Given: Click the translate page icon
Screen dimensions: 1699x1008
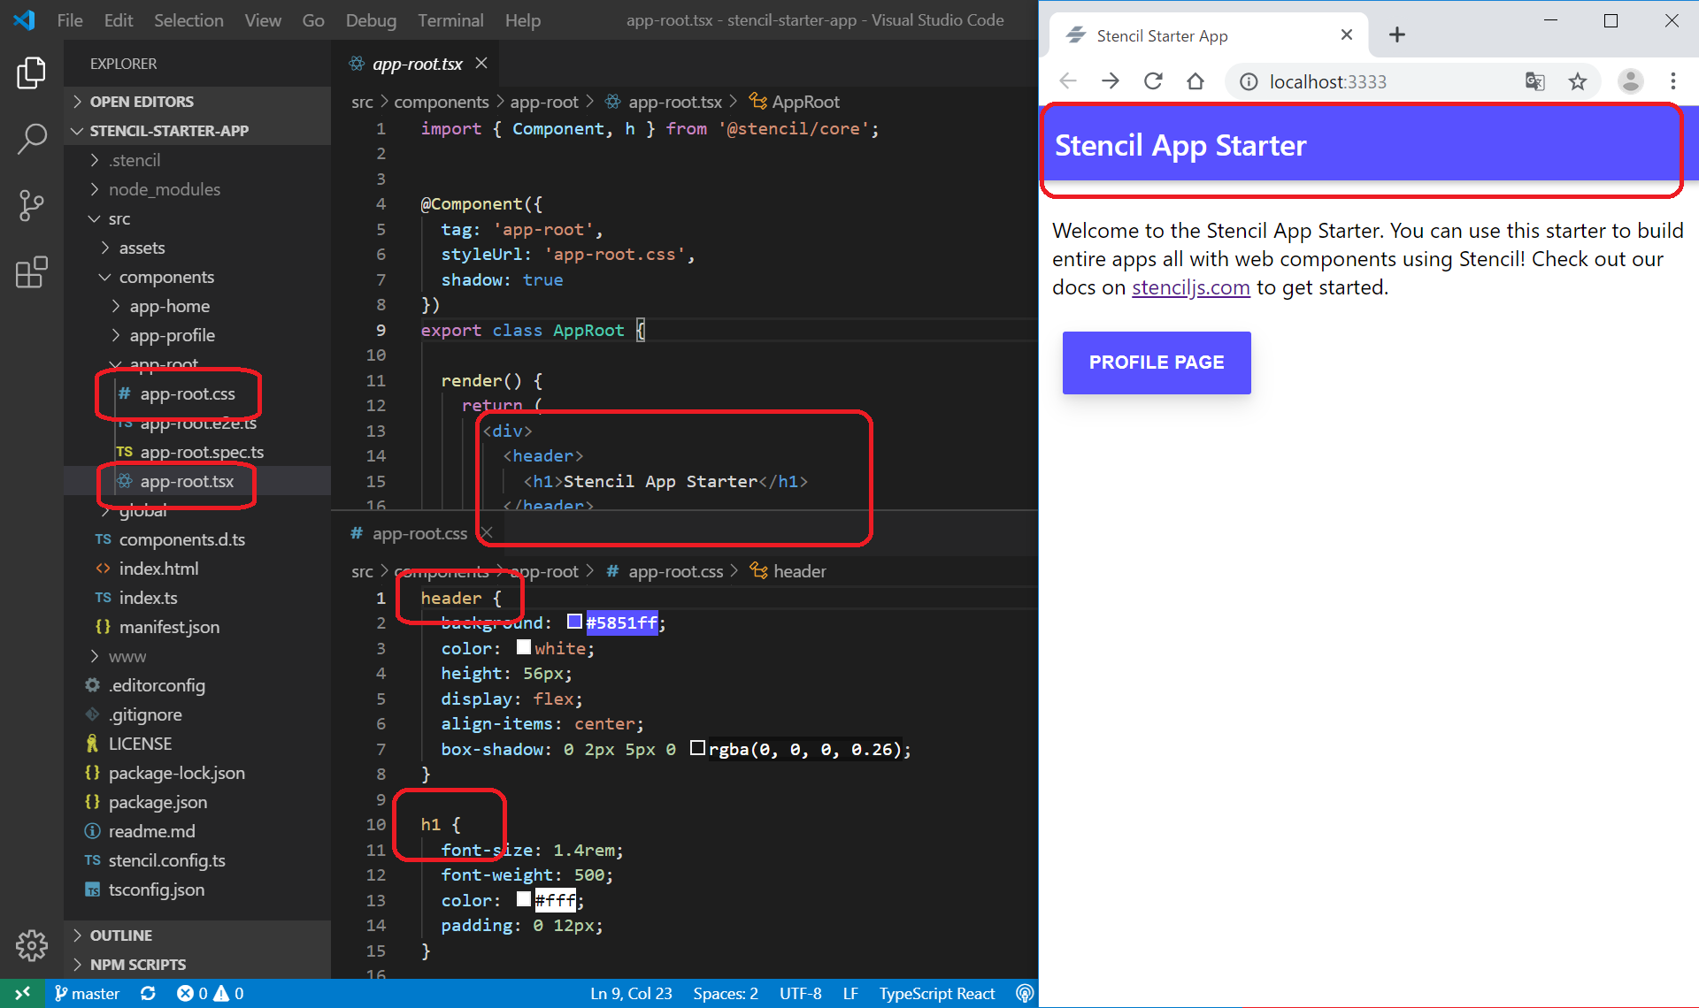Looking at the screenshot, I should pyautogui.click(x=1534, y=81).
